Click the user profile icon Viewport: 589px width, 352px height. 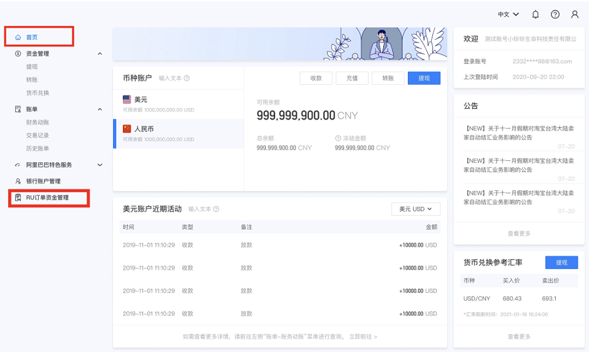575,14
